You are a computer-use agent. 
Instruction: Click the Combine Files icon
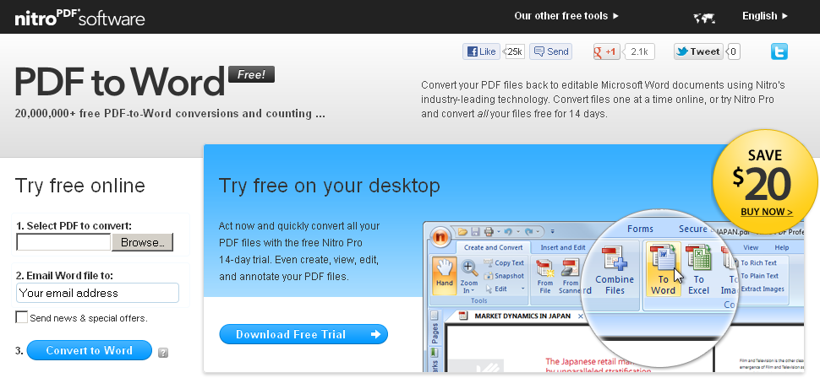(615, 271)
